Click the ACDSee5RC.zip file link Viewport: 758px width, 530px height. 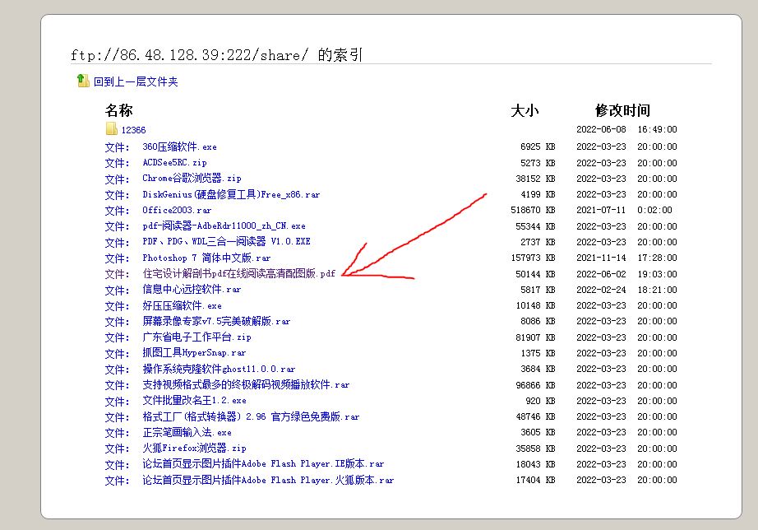tap(174, 162)
